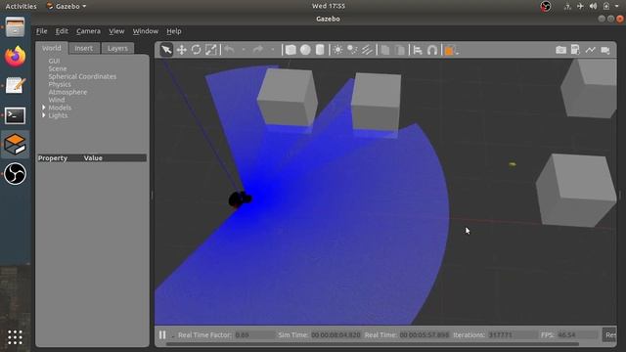The height and width of the screenshot is (352, 626).
Task: Insert a cylinder shape
Action: (x=320, y=50)
